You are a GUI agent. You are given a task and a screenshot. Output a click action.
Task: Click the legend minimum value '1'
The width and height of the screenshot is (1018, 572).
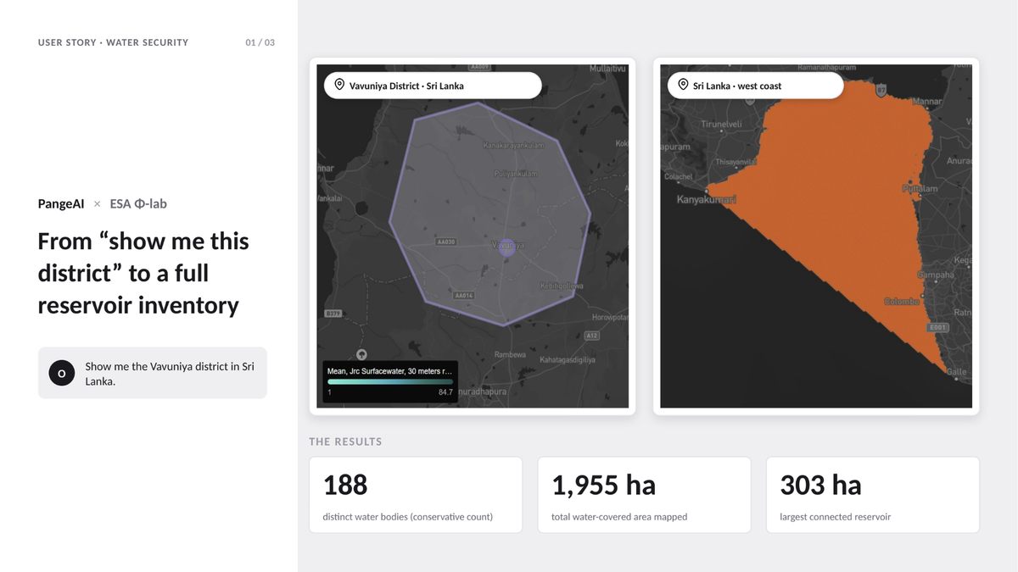[329, 392]
